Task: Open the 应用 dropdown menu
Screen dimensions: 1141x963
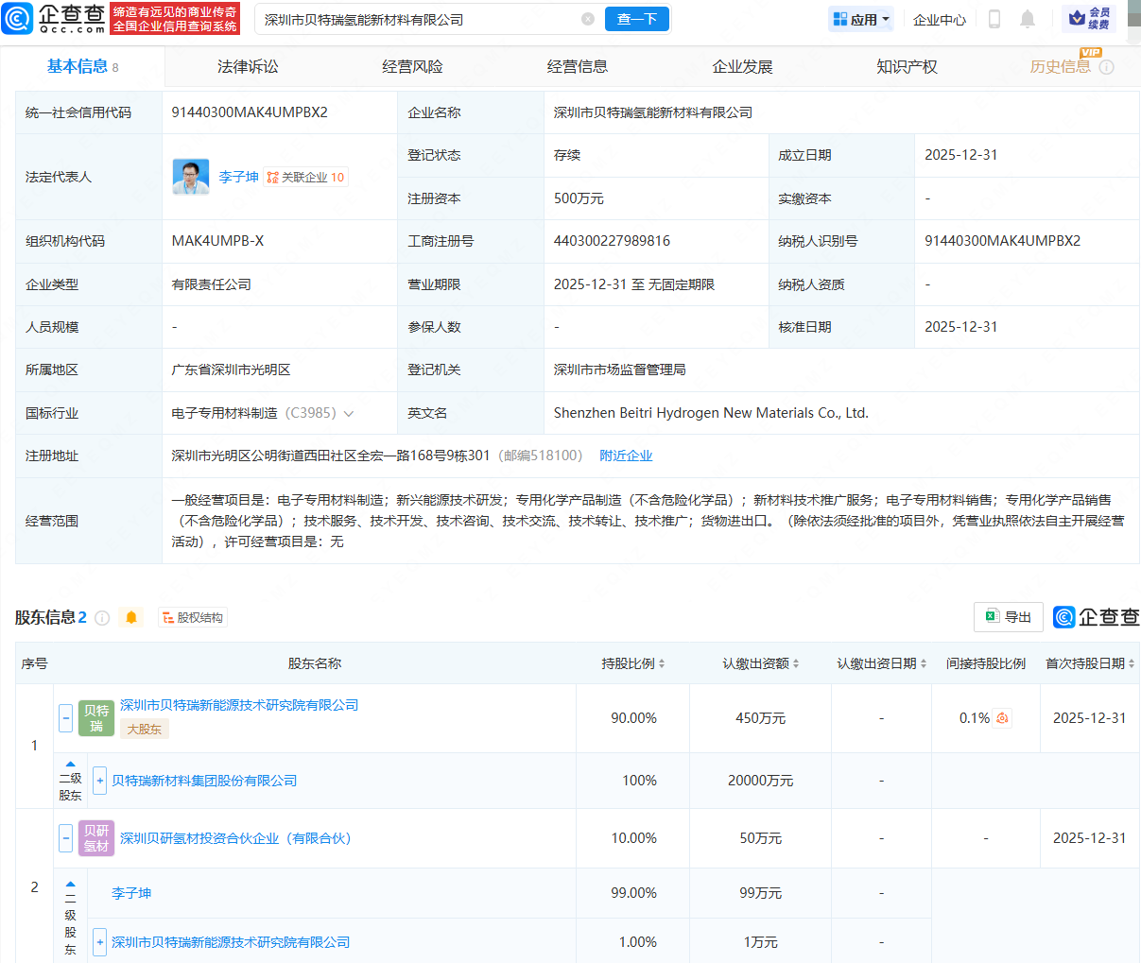Action: click(860, 19)
